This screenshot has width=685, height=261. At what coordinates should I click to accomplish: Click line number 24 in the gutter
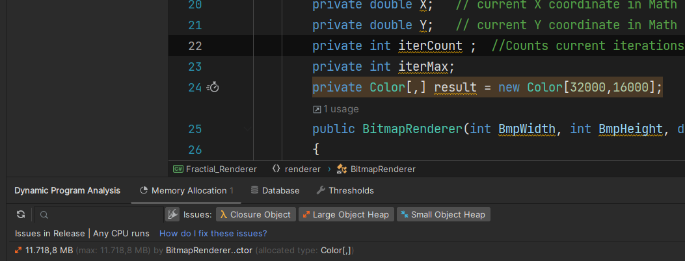(195, 87)
